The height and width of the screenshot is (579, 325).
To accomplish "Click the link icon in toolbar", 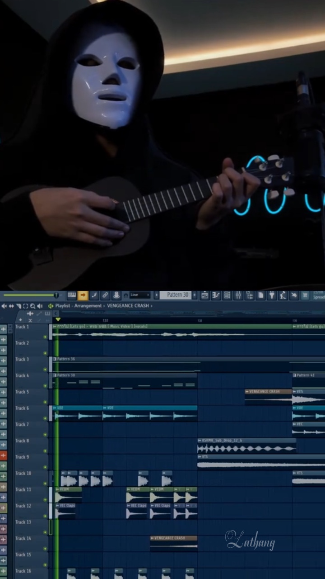I will point(105,295).
